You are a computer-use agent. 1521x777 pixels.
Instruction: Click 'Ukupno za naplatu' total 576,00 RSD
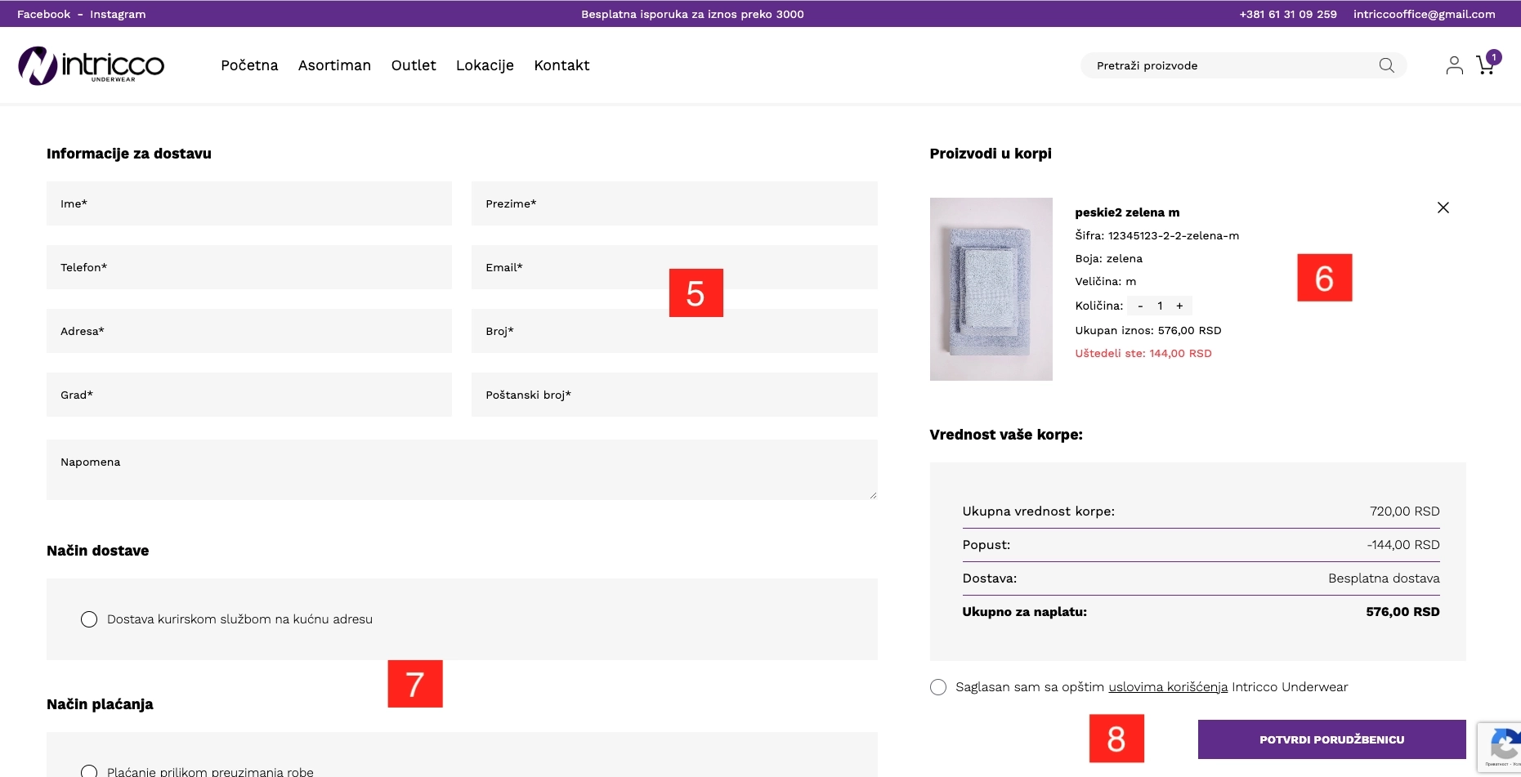click(1402, 612)
